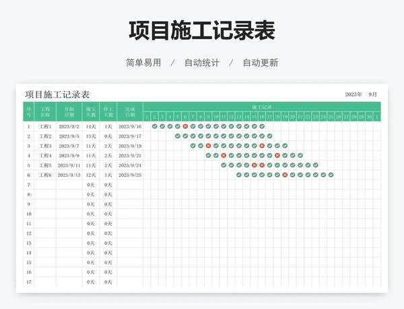
Task: Select the row number 17 cell
Action: pos(28,281)
